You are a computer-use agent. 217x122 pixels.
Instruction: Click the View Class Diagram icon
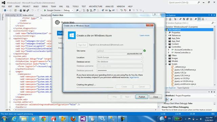point(203,19)
